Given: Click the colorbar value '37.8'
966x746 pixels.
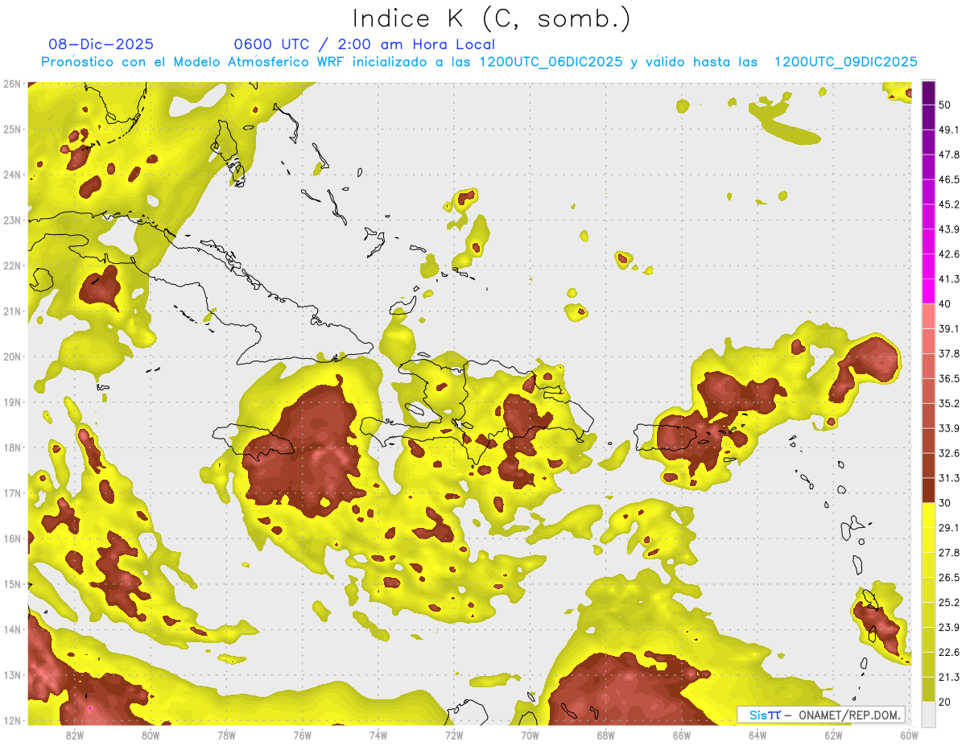Looking at the screenshot, I should tap(949, 354).
